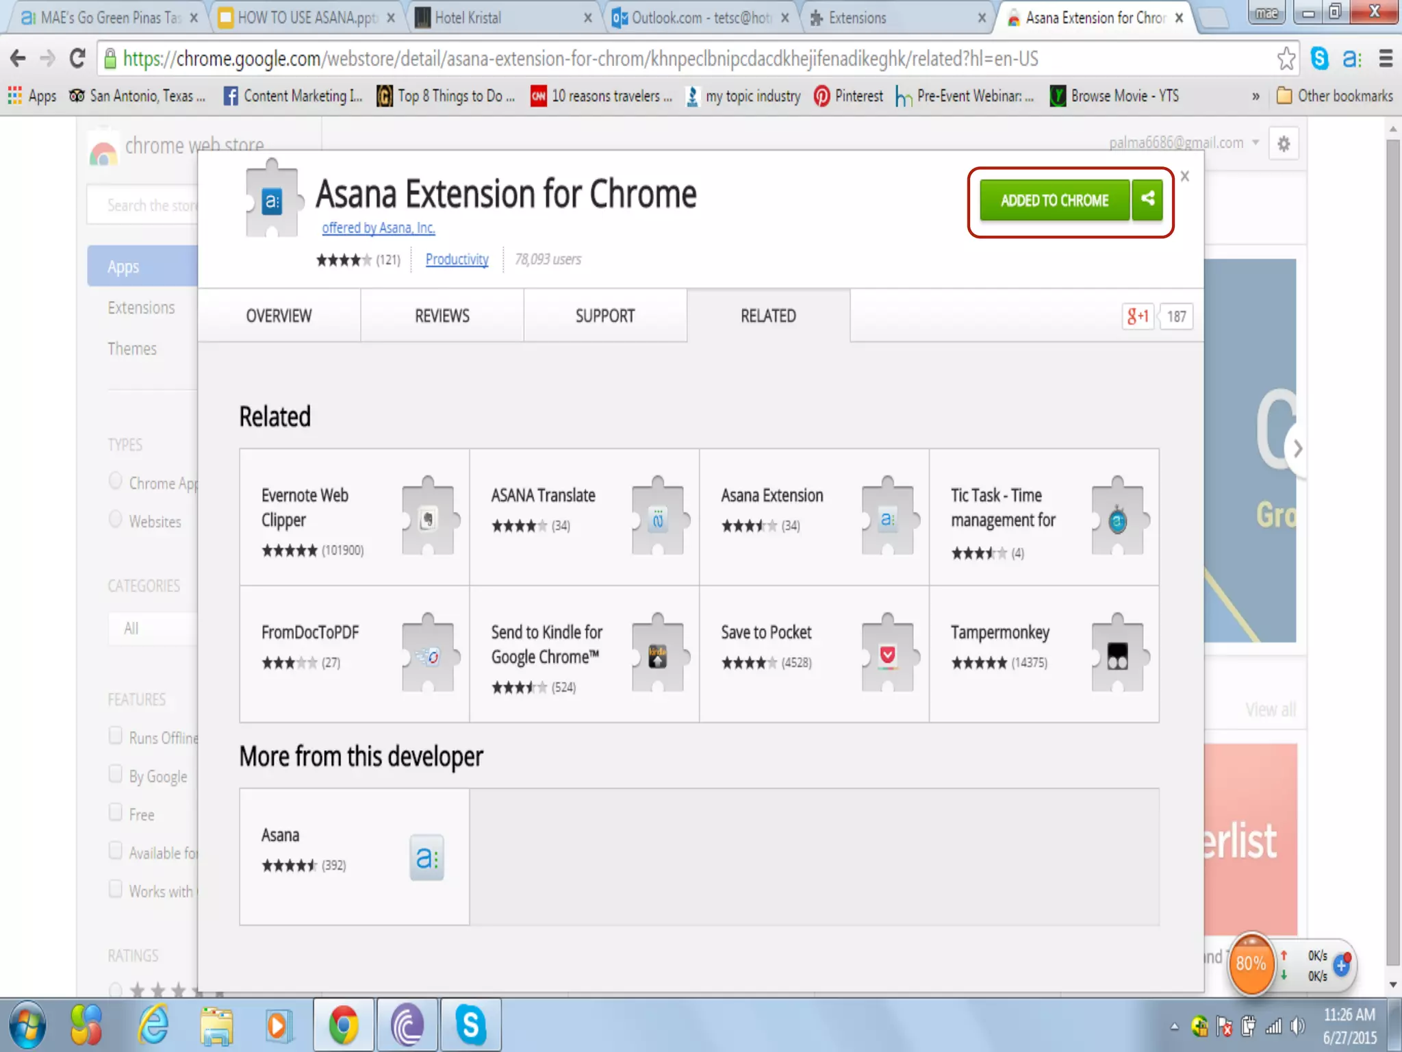1402x1052 pixels.
Task: Enable the By Google checkbox
Action: click(116, 774)
